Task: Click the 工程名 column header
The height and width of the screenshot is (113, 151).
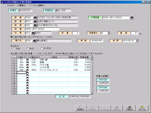Action: [54, 57]
